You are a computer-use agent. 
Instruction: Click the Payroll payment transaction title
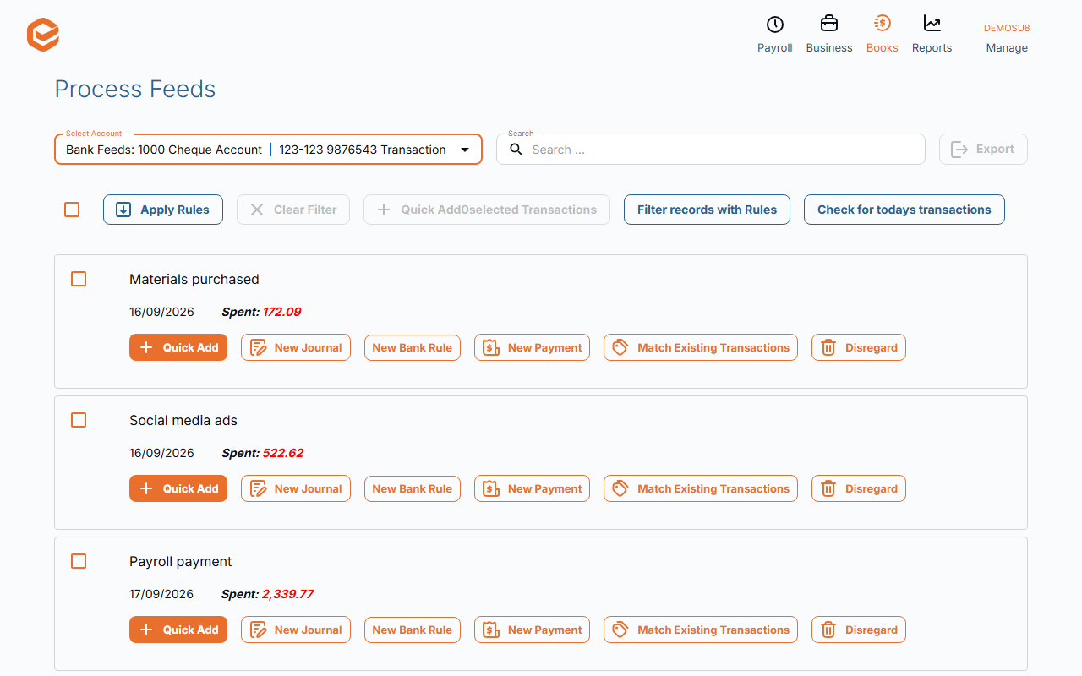point(181,561)
